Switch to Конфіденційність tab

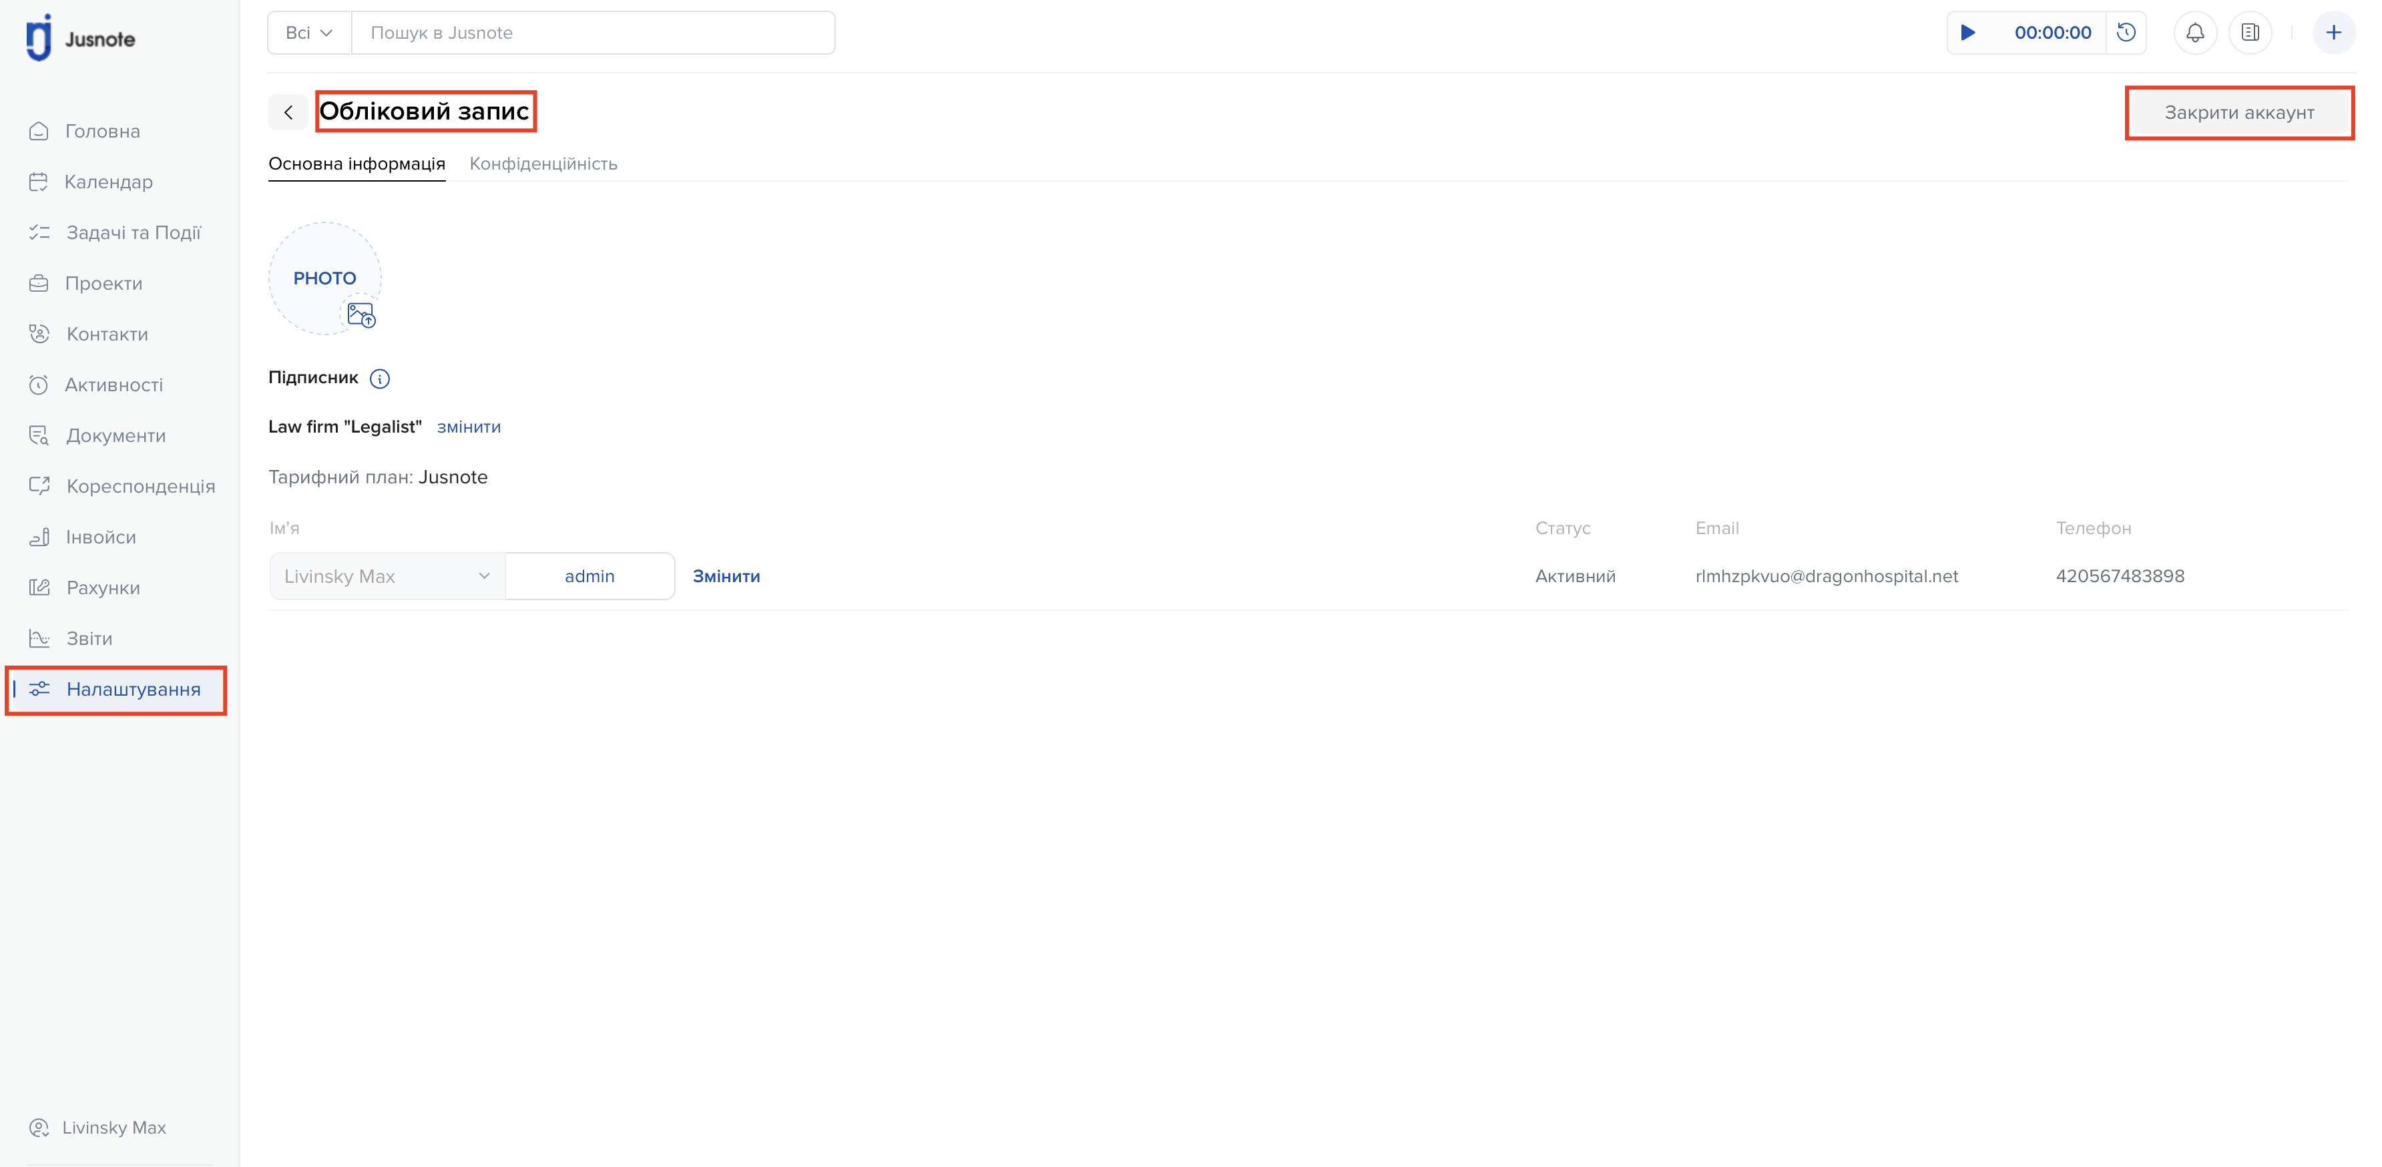[543, 164]
